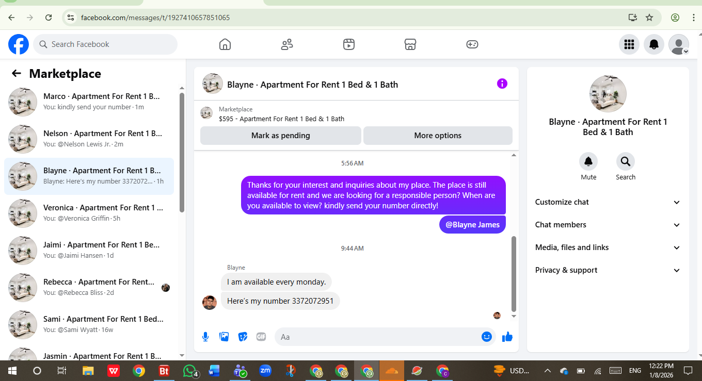Click the large listing photo in info panel
The image size is (702, 381).
(608, 94)
